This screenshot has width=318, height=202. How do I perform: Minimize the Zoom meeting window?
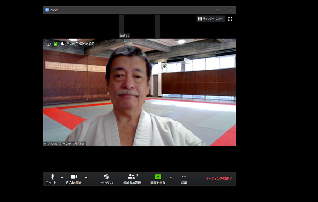pos(206,10)
